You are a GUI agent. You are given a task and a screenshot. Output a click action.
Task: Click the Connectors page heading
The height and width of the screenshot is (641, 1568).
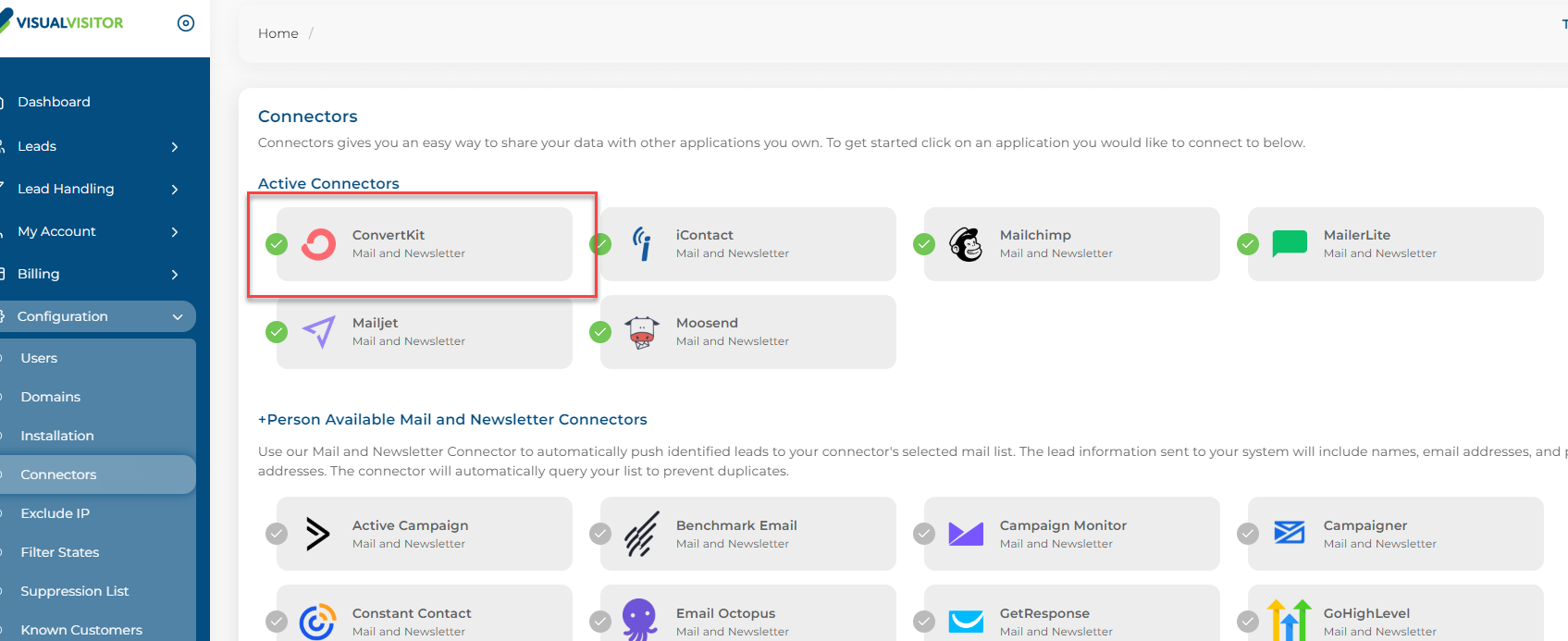(x=308, y=117)
